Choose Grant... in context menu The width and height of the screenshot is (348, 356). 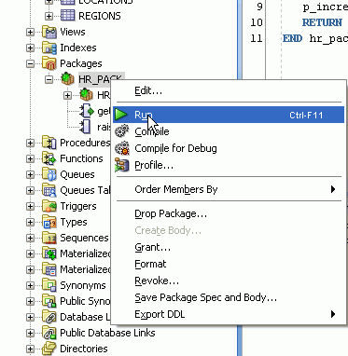point(229,247)
